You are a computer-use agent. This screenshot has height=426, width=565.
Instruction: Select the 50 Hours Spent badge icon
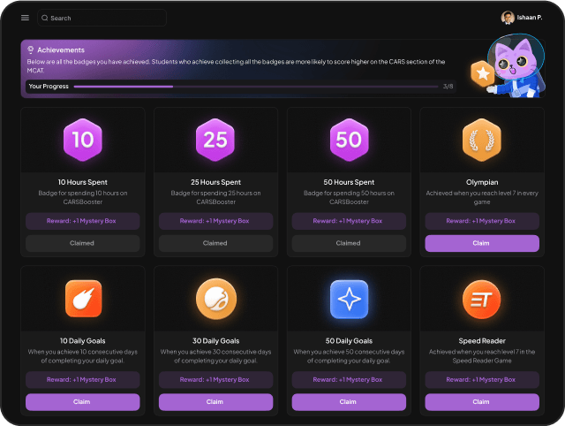click(349, 140)
